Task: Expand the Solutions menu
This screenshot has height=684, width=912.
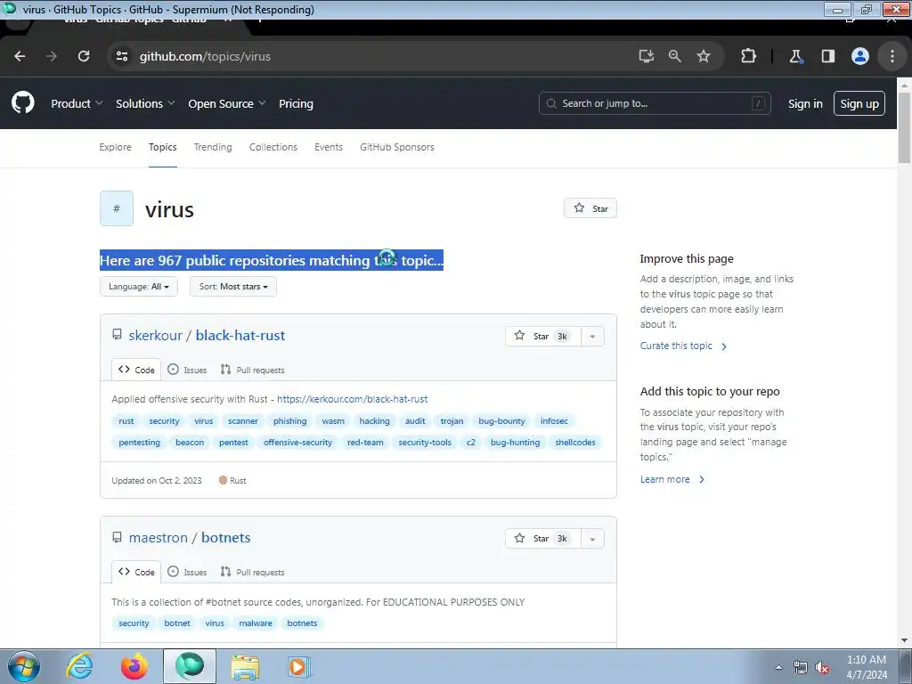Action: point(145,103)
